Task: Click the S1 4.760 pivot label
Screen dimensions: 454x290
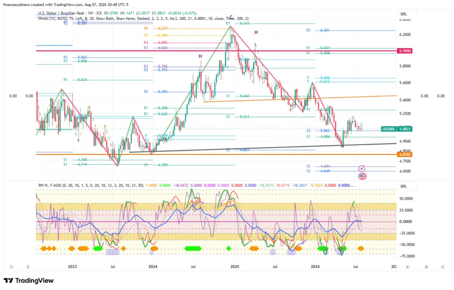Action: [x=75, y=159]
